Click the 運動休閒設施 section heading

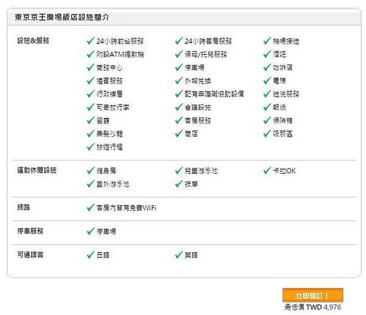pyautogui.click(x=36, y=170)
